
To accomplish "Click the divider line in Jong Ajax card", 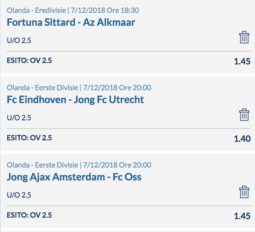I will point(129,206).
